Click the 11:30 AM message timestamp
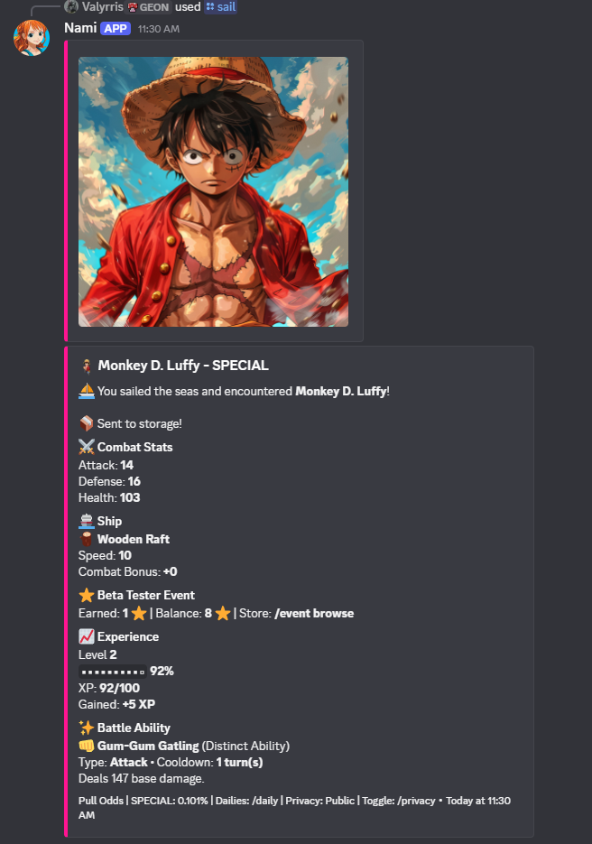Screen dimensions: 592x844 tap(159, 29)
